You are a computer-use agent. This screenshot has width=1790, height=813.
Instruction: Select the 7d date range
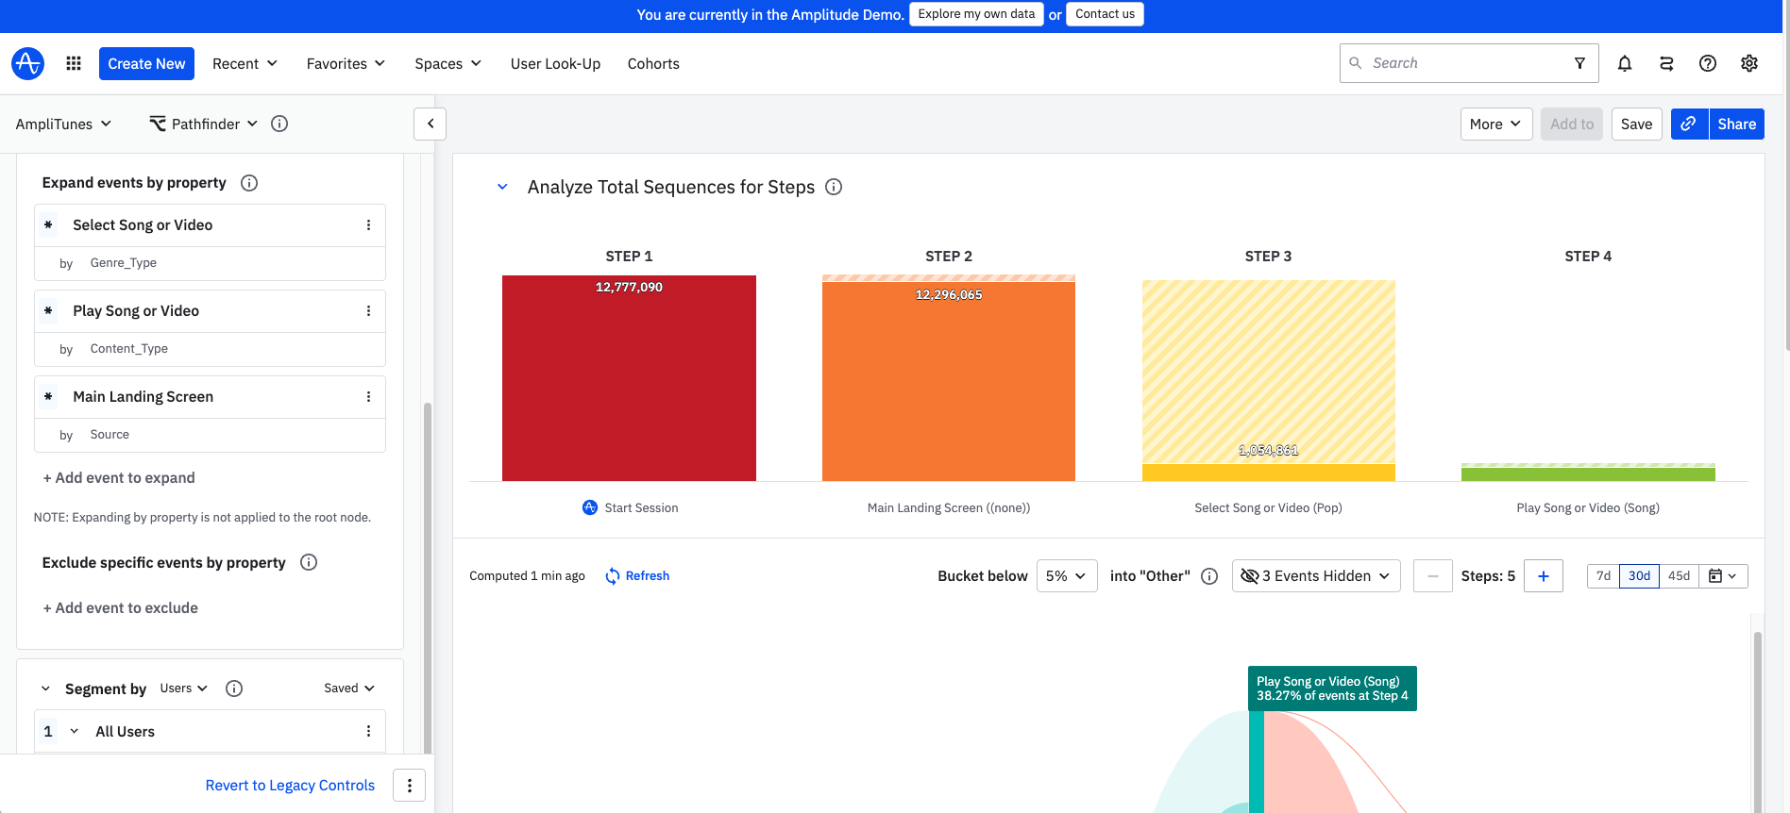pos(1603,576)
